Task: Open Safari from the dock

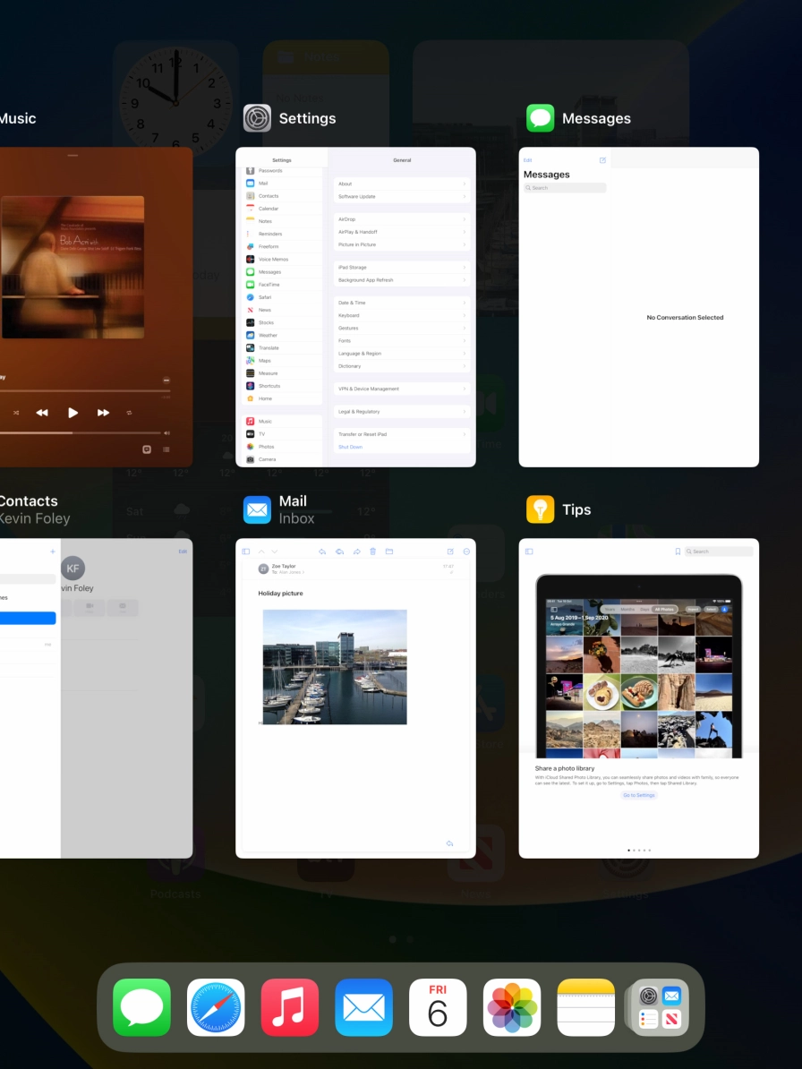Action: tap(216, 1007)
